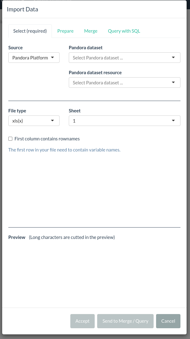190x339 pixels.
Task: Enable 'First column contains rownames'
Action: click(x=10, y=139)
